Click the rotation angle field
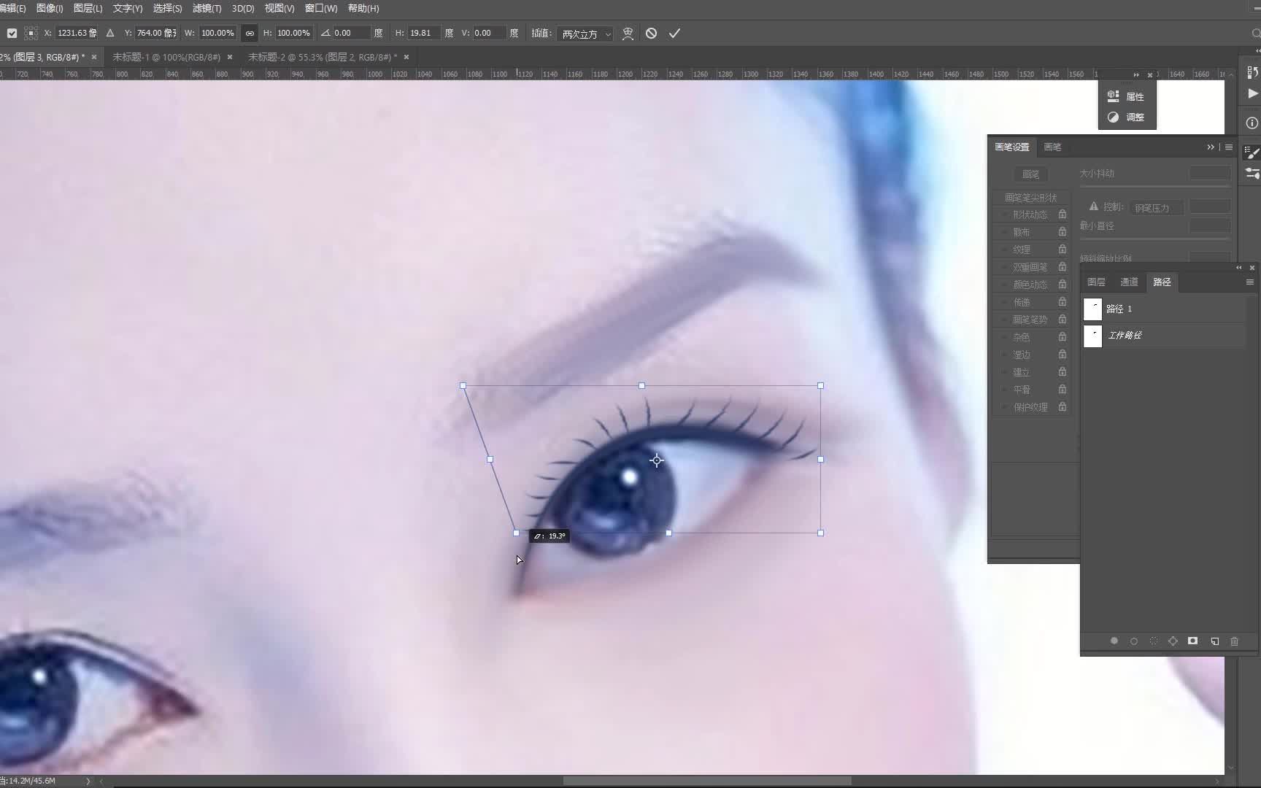The width and height of the screenshot is (1261, 788). click(x=351, y=34)
